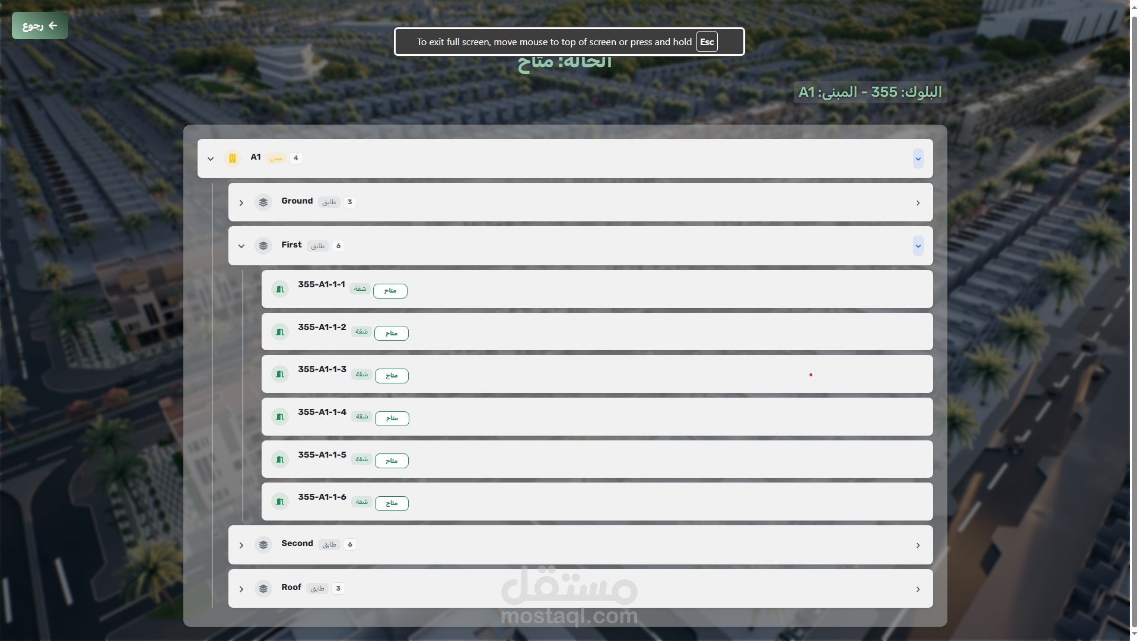Collapse the A1 building using left chevron

point(211,159)
